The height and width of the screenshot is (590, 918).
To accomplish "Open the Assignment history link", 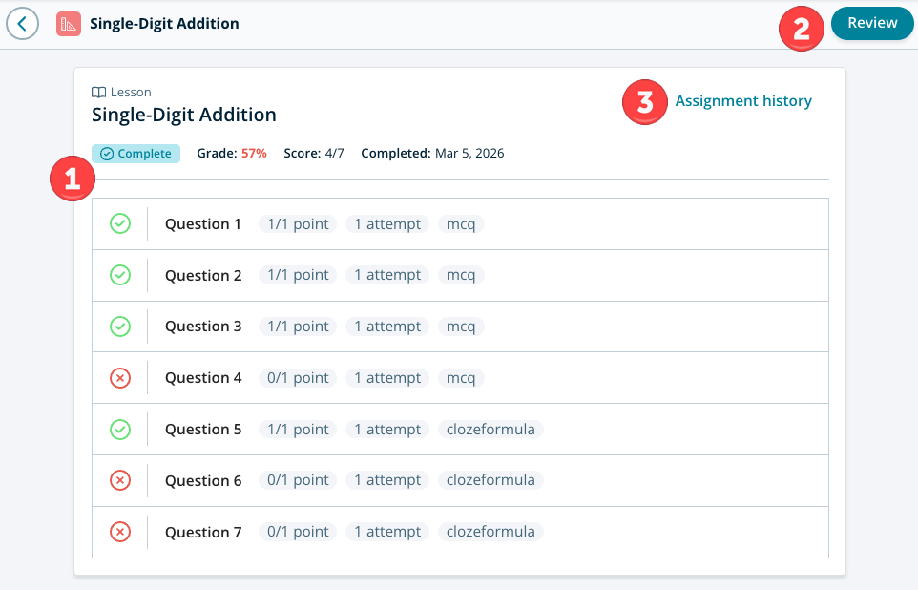I will [x=743, y=101].
